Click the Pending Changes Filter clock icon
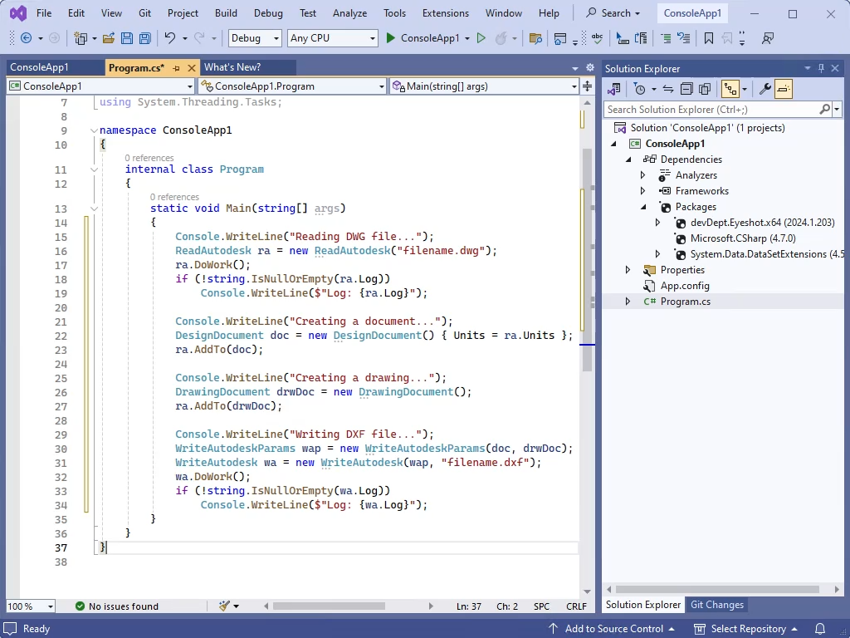This screenshot has width=850, height=638. click(640, 89)
